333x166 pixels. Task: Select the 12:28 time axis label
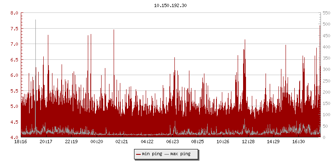[x=248, y=142]
